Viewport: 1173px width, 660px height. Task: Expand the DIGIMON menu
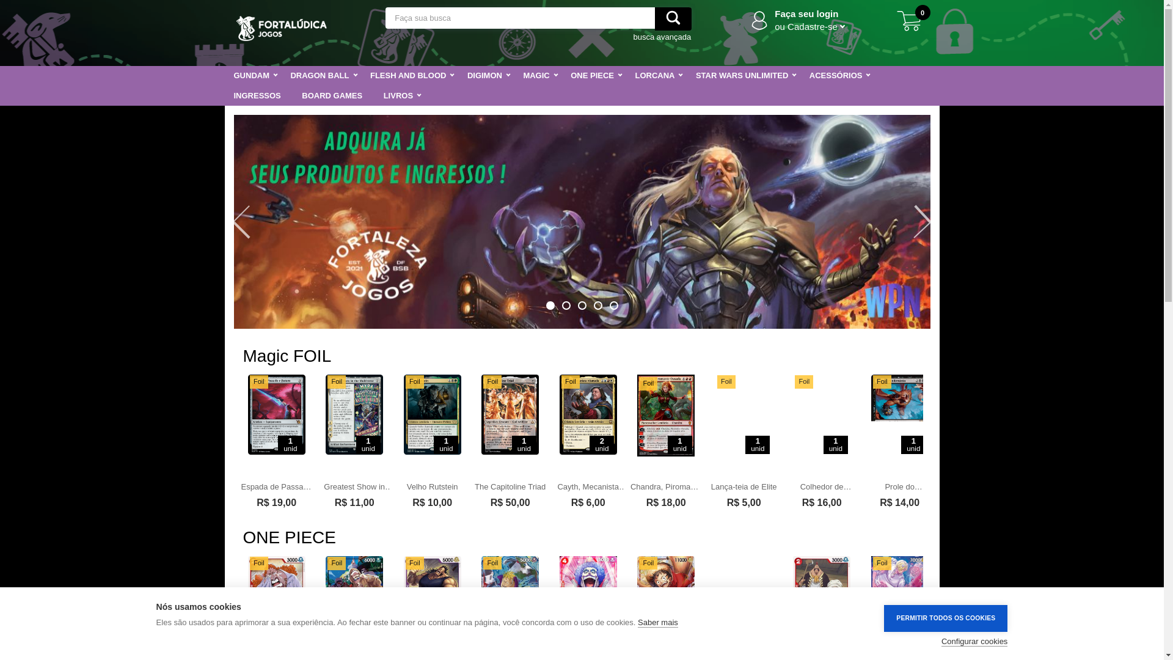tap(488, 76)
